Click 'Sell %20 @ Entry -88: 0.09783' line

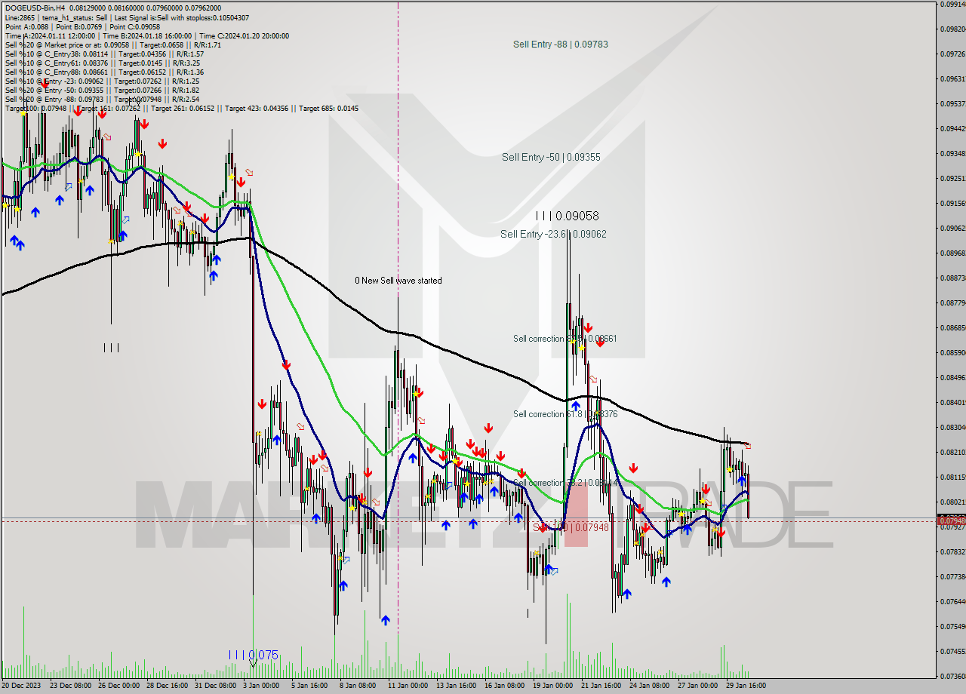point(102,99)
